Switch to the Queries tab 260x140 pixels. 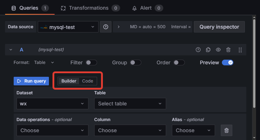coord(30,8)
